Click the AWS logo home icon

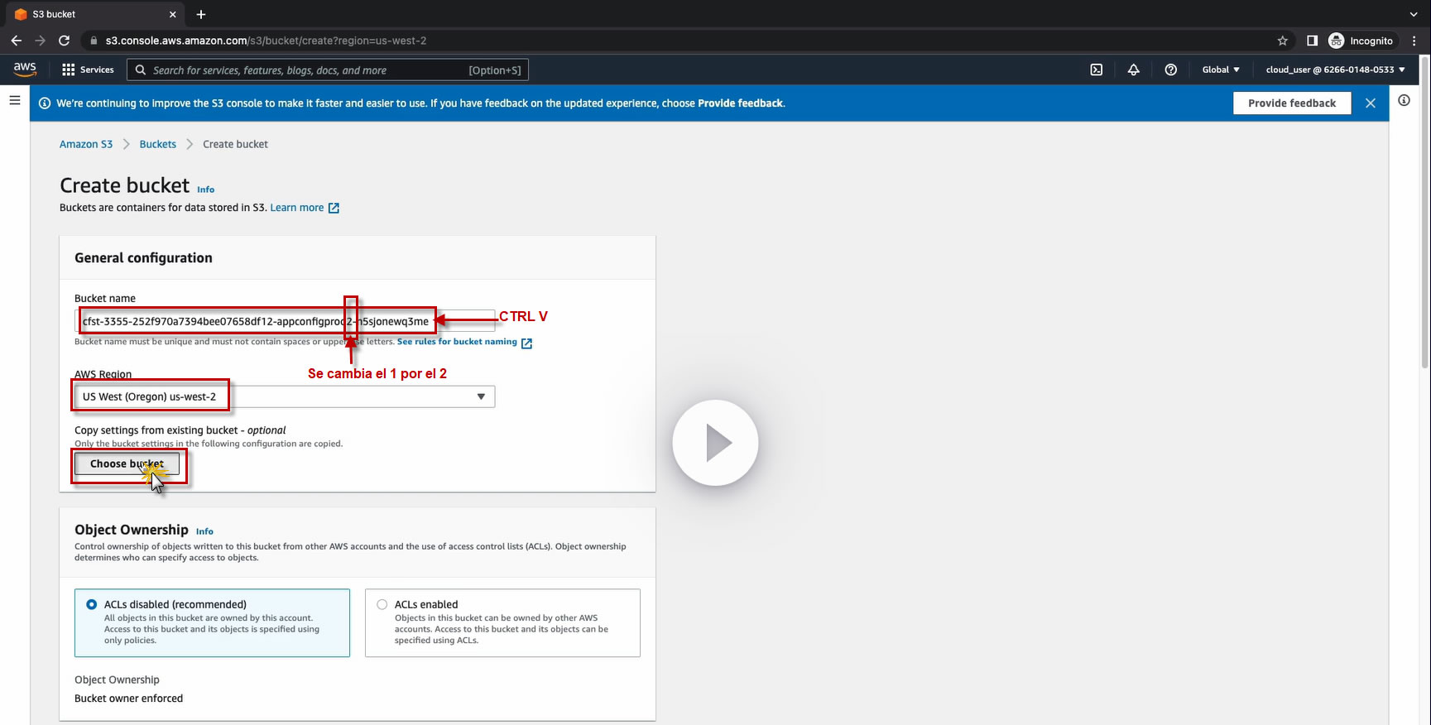pyautogui.click(x=25, y=70)
